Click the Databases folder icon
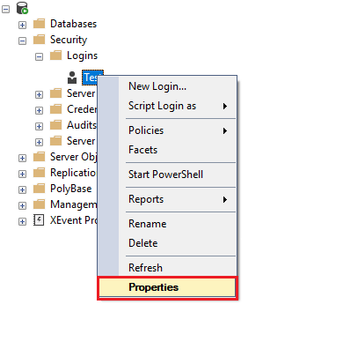 point(39,24)
